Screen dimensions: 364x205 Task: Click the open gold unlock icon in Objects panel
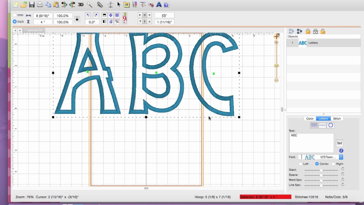click(323, 31)
